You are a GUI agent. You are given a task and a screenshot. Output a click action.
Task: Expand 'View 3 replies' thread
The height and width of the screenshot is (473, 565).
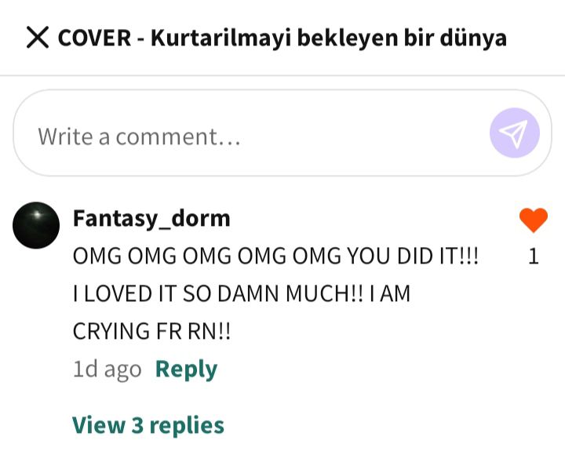pos(148,425)
